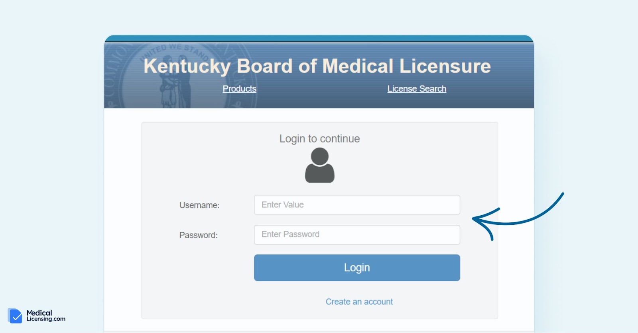
Task: Click the user avatar silhouette icon
Action: [x=319, y=165]
